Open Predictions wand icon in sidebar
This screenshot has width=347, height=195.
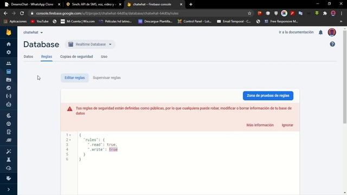[x=9, y=152]
